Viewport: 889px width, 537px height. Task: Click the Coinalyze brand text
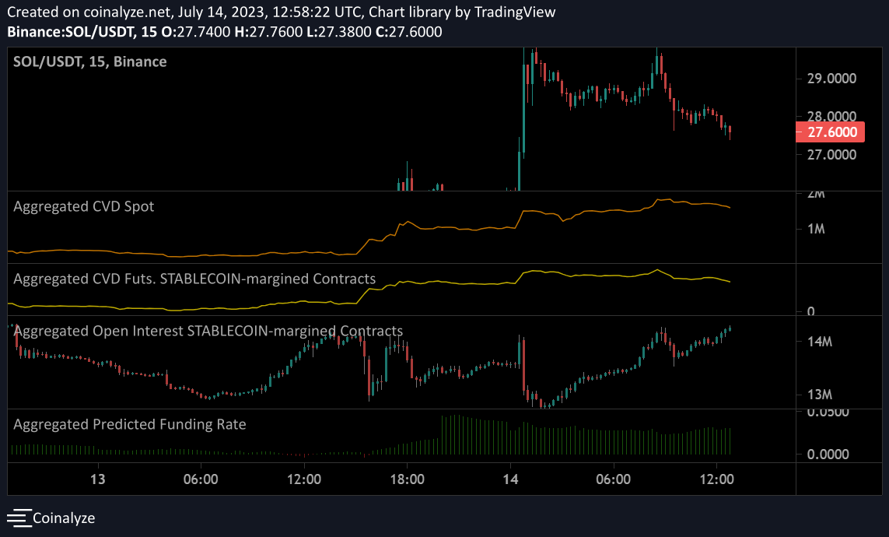tap(64, 517)
